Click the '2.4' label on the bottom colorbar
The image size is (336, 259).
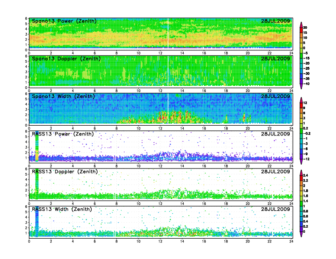coord(305,176)
